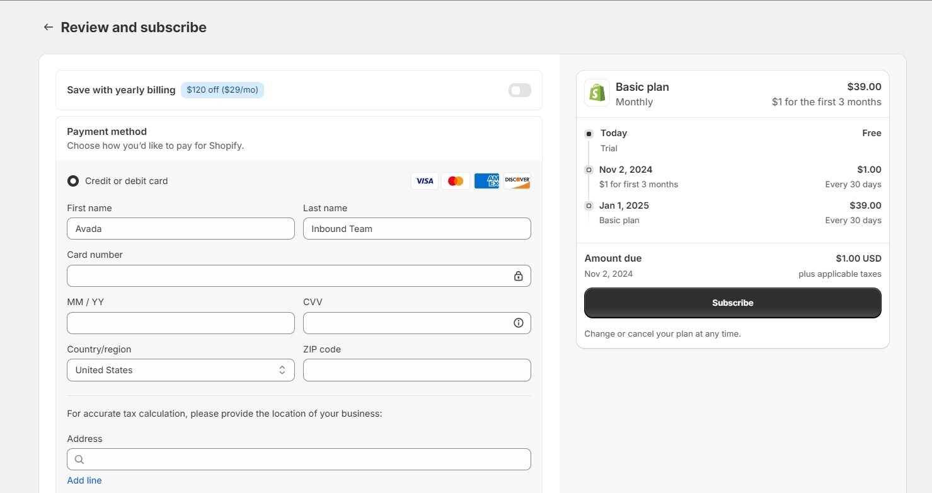Click the Shopify bag logo on Basic plan
932x493 pixels.
[597, 93]
